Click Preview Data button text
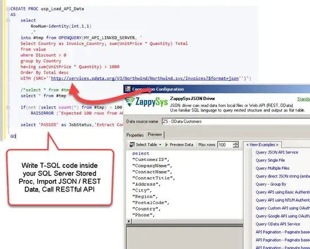This screenshot has width=310, height=249. tap(181, 144)
